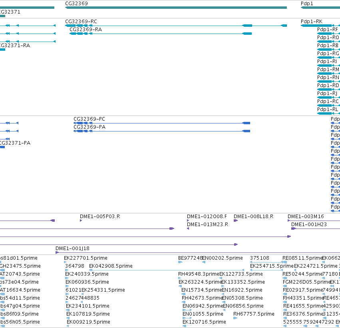Open BAC clone DME1-001H23
340x328 pixels.
309,225
